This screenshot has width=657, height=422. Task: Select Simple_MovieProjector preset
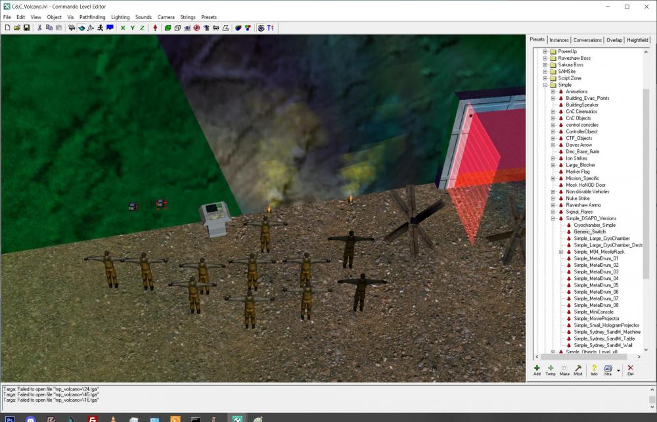(x=596, y=318)
